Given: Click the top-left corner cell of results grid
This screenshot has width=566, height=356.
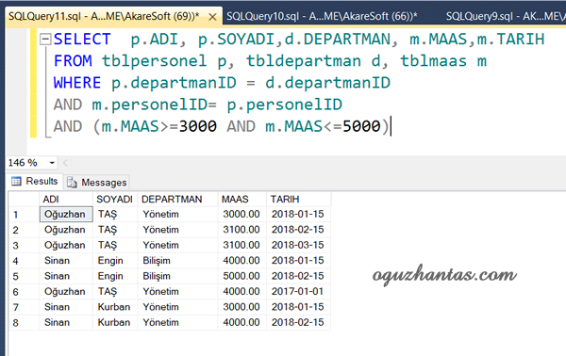Looking at the screenshot, I should 24,200.
